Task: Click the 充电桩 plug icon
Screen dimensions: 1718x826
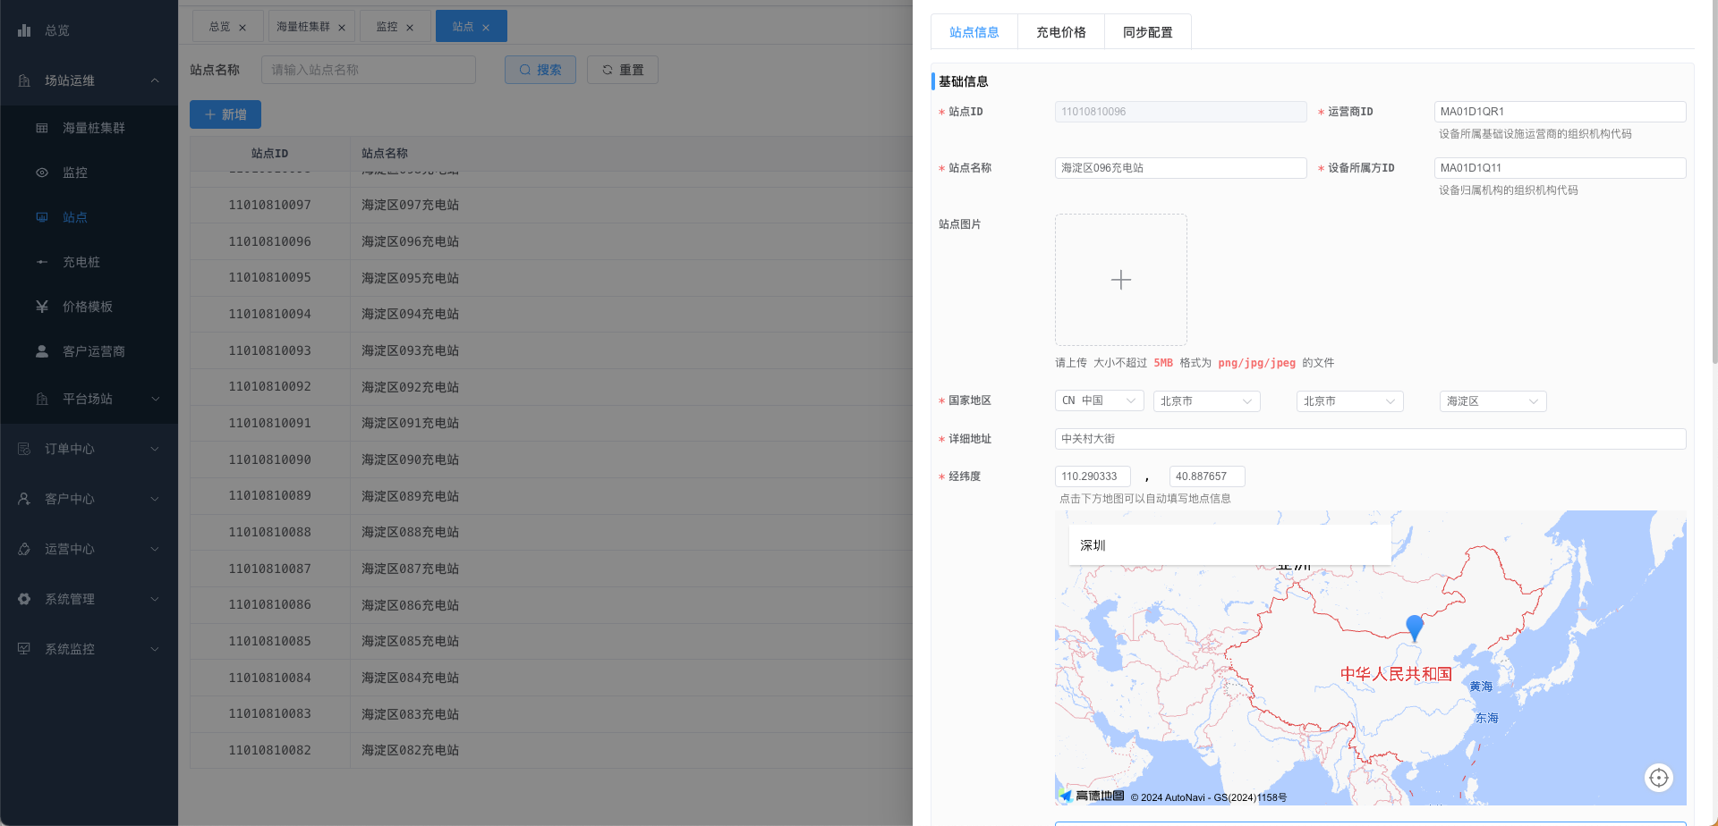Action: (x=42, y=262)
